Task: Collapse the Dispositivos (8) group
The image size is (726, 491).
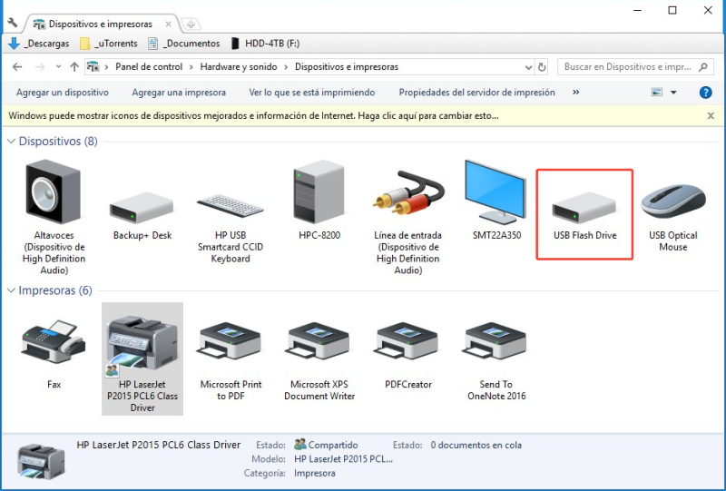Action: pos(11,142)
